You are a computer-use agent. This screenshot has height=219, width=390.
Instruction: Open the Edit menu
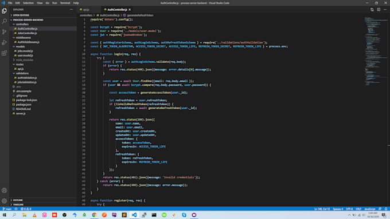17,3
